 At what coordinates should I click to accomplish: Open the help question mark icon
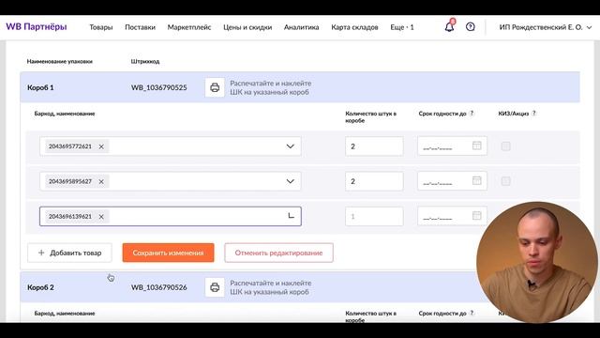coord(471,27)
